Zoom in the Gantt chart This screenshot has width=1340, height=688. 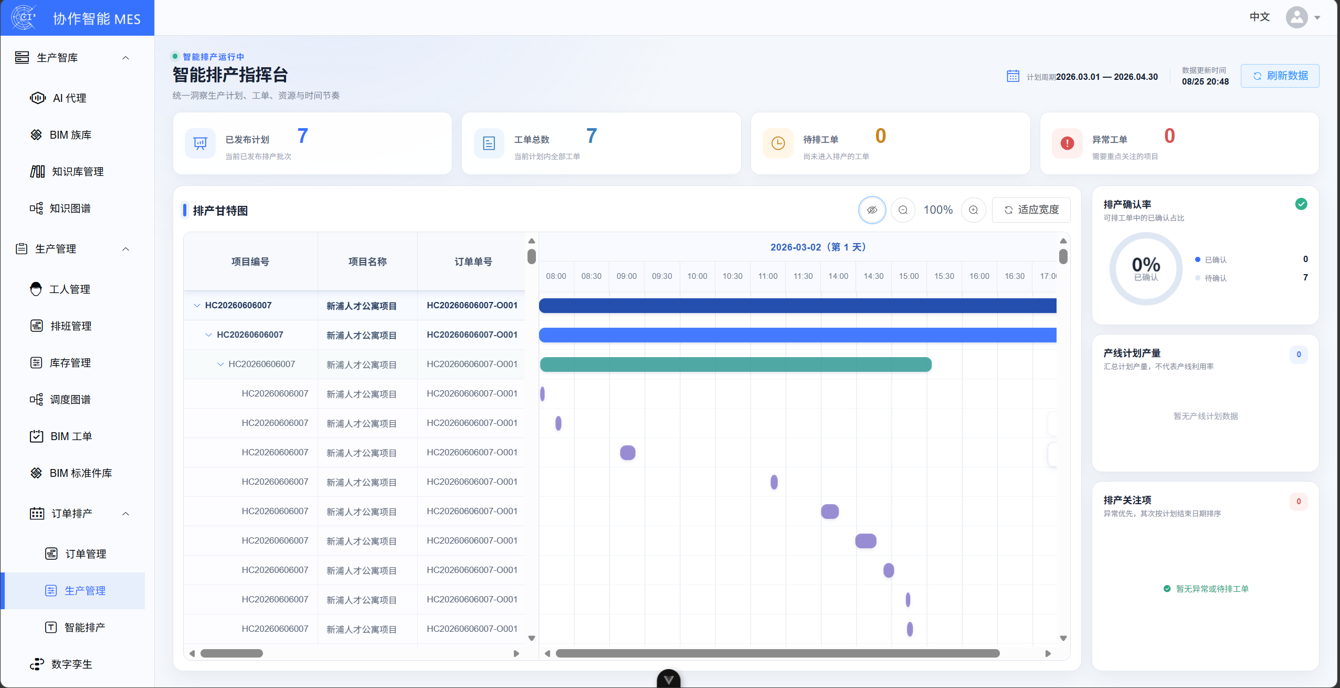tap(973, 210)
